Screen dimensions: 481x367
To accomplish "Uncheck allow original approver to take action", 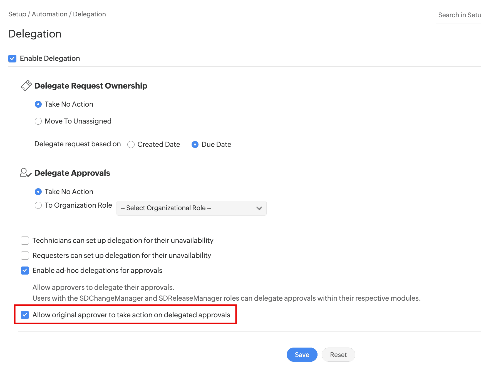I will click(25, 315).
